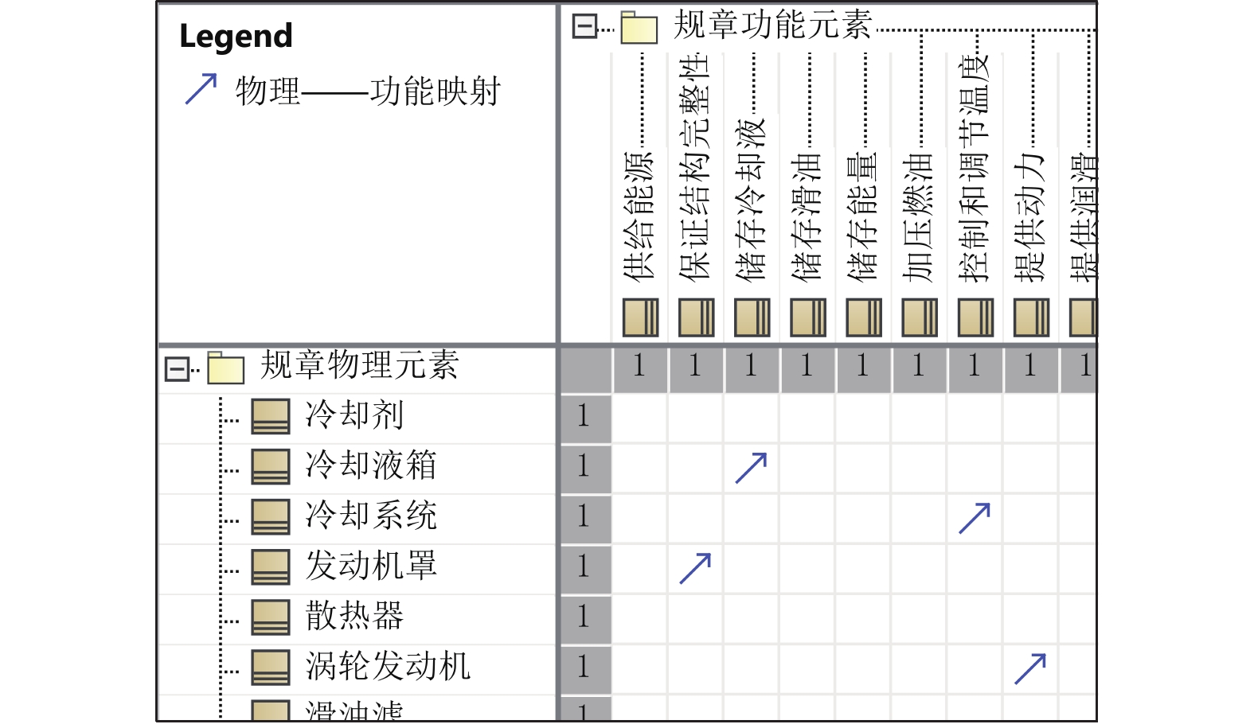Click the 规章物理元素 folder icon
Viewport: 1254px width, 728px height.
click(x=225, y=368)
